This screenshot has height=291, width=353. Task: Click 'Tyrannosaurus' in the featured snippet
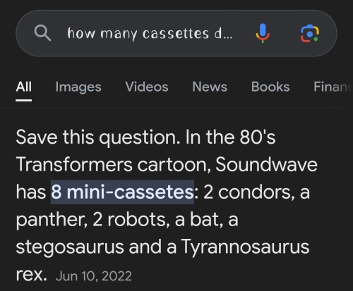tap(245, 247)
